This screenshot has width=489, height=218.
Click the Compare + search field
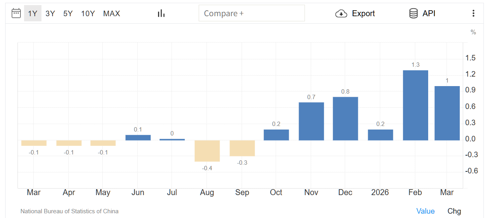252,13
